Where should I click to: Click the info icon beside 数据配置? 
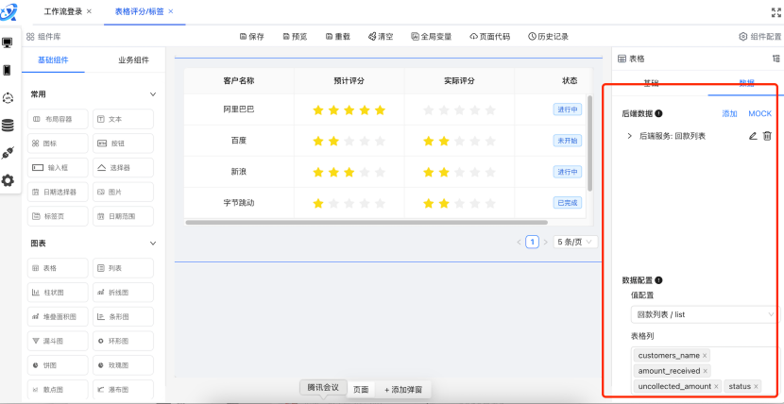coord(658,280)
